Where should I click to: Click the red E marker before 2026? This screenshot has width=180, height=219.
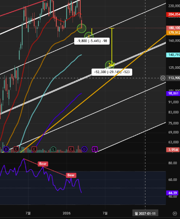coord(71,149)
